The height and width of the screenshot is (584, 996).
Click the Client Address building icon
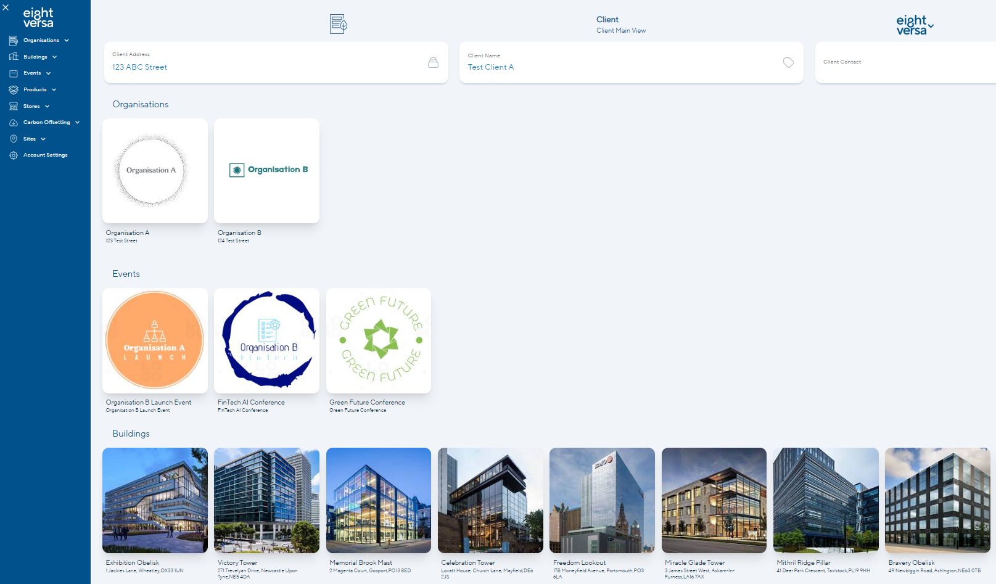click(x=433, y=62)
